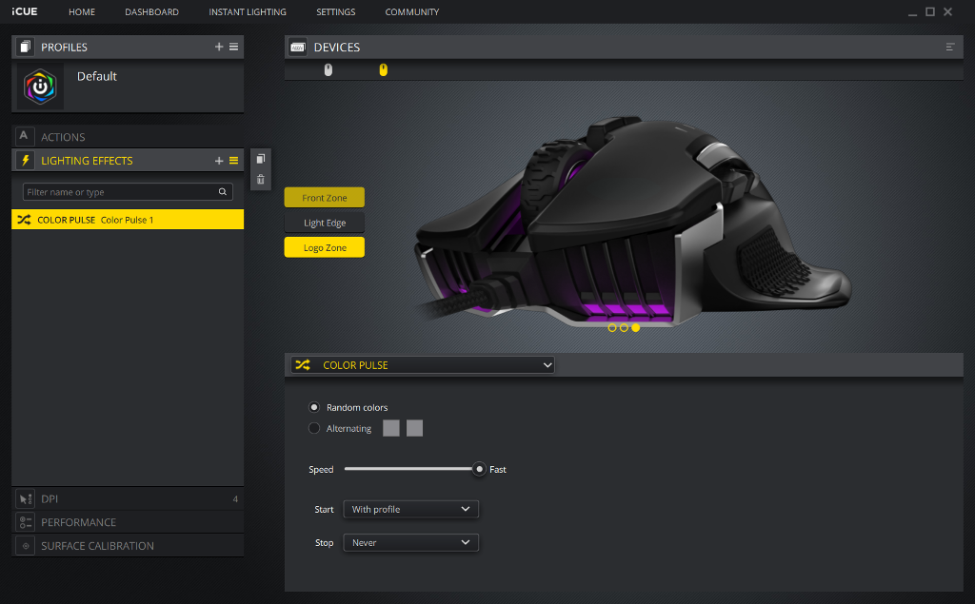Open the Dashboard menu tab
975x604 pixels.
[x=151, y=12]
